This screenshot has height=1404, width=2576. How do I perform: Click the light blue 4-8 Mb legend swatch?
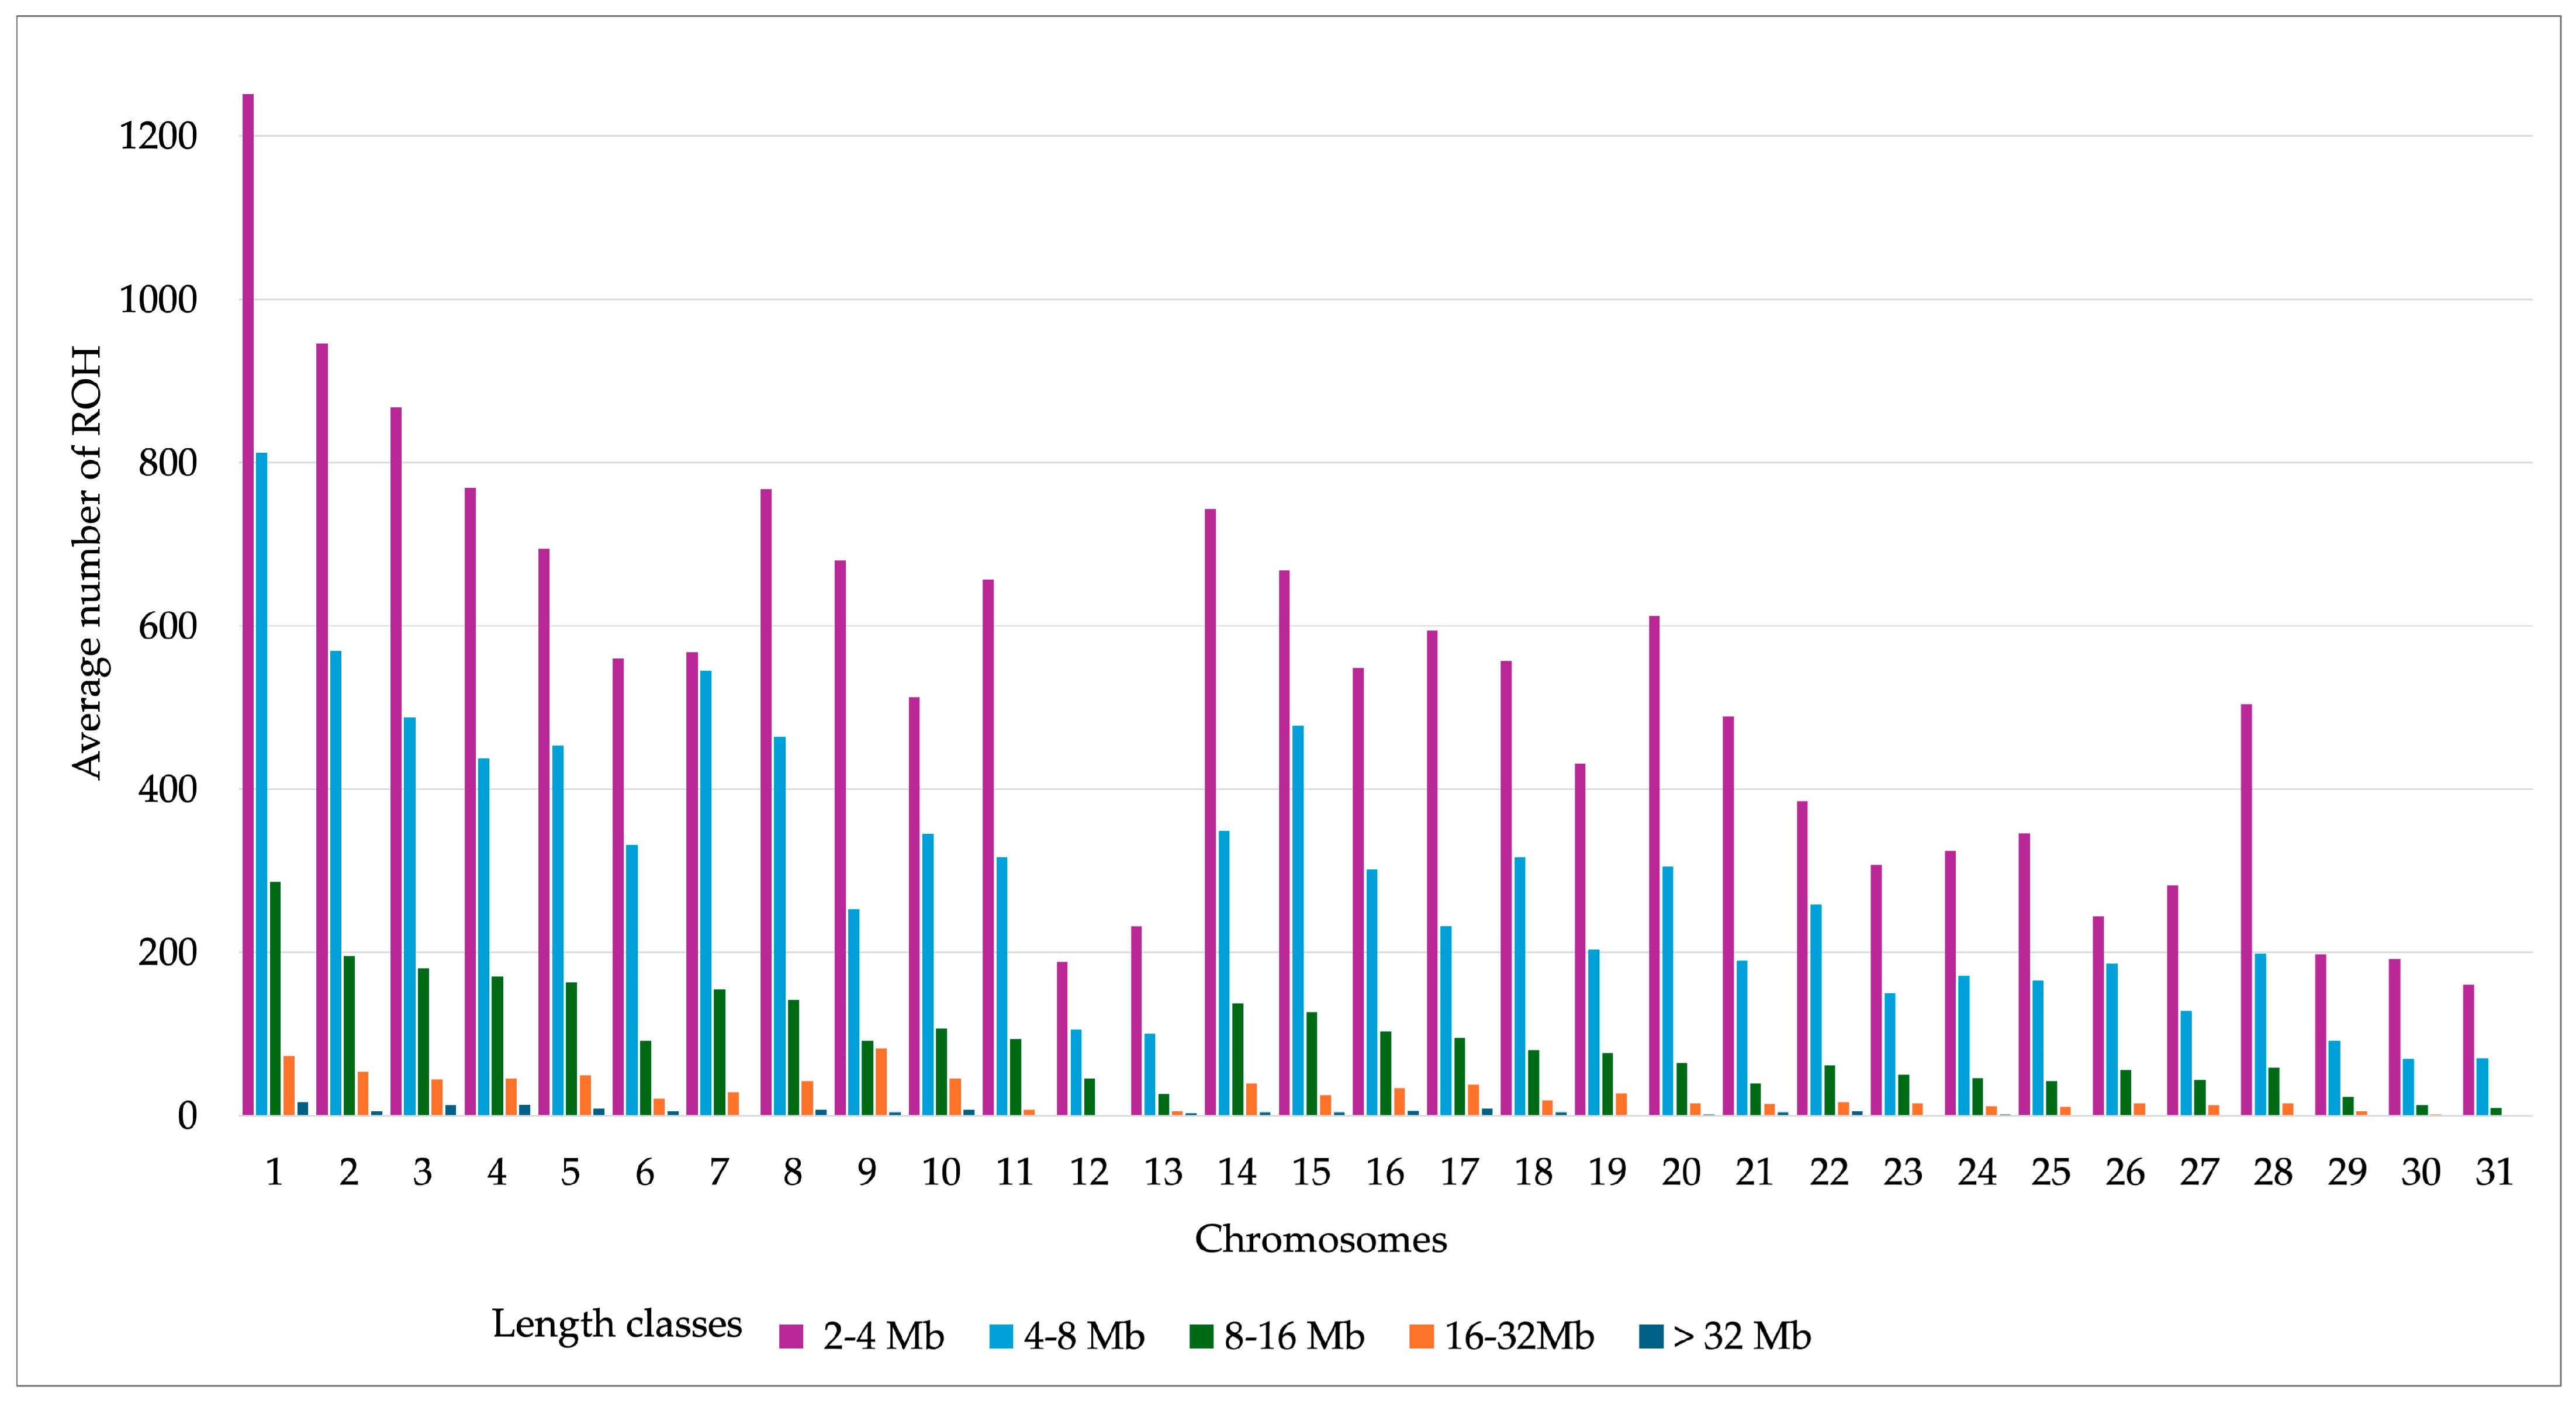pyautogui.click(x=1001, y=1336)
